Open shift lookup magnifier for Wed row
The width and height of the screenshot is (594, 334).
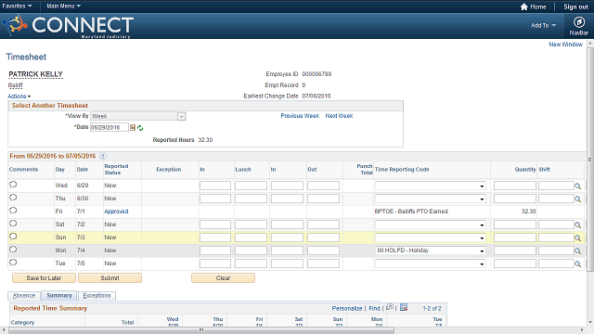(577, 186)
